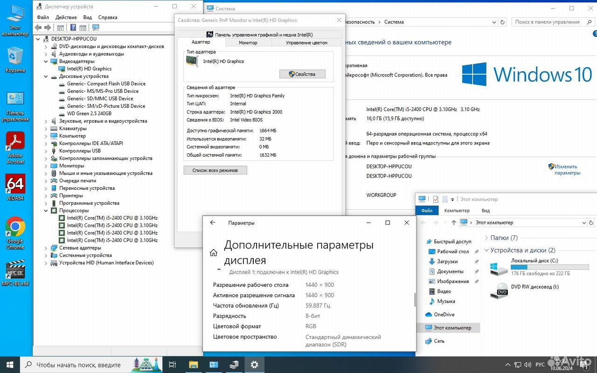Screen dimensions: 597x373
Task: Click the Параметры window vertical scrollbar
Action: [x=414, y=299]
